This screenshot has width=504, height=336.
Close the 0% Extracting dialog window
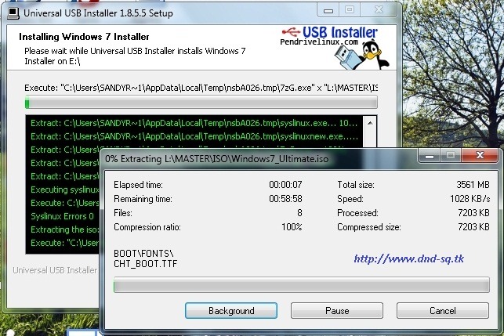[480, 156]
